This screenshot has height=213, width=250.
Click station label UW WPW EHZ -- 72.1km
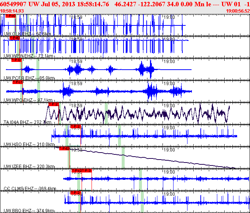(x=28, y=56)
